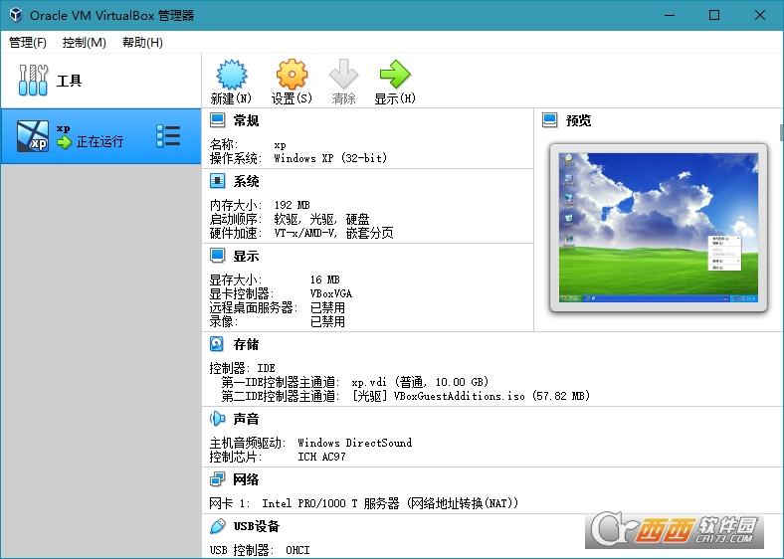
Task: Select the Tools (工具) icon in sidebar
Action: pyautogui.click(x=34, y=80)
